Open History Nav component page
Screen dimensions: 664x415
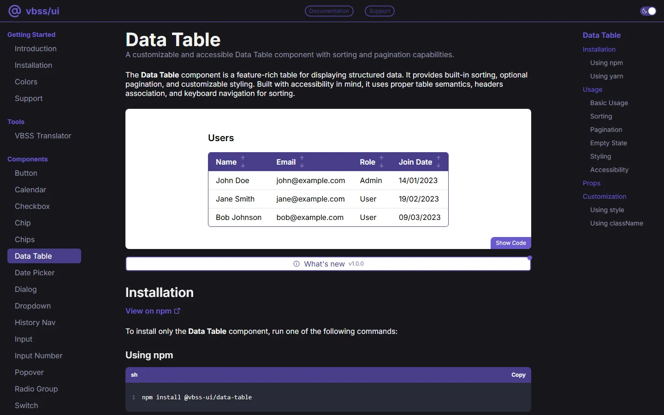(x=35, y=322)
